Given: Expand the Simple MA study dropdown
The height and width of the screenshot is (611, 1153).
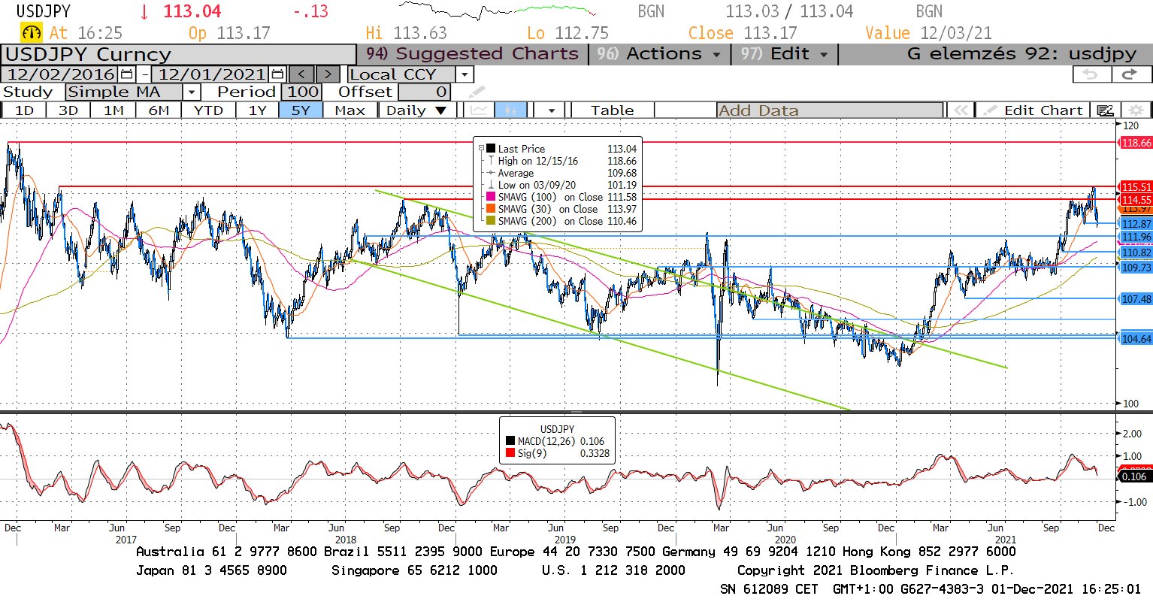Looking at the screenshot, I should pyautogui.click(x=192, y=92).
